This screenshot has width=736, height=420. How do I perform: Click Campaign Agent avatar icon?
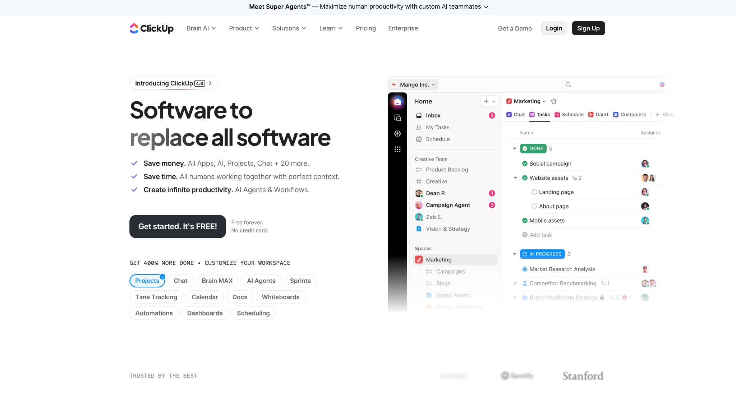pyautogui.click(x=419, y=205)
